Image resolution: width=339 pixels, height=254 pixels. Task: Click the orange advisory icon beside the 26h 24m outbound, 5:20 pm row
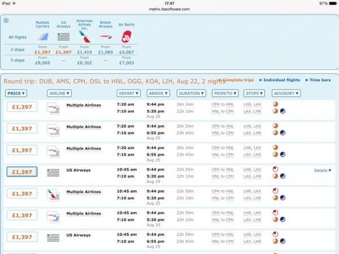(275, 104)
